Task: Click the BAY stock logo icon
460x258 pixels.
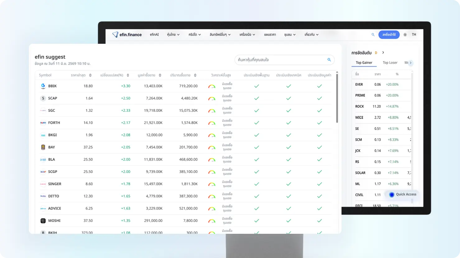Action: pyautogui.click(x=43, y=147)
